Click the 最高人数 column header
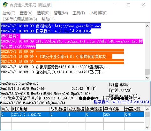This screenshot has width=151, height=131. 134,109
